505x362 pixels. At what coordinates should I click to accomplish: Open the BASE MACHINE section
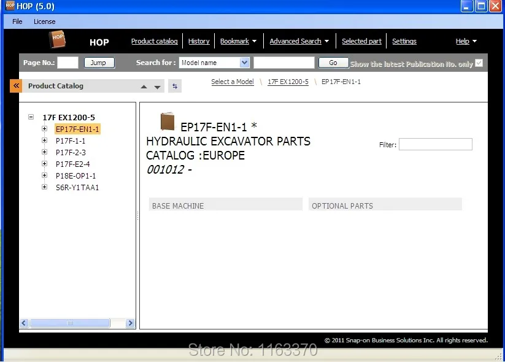tap(225, 204)
